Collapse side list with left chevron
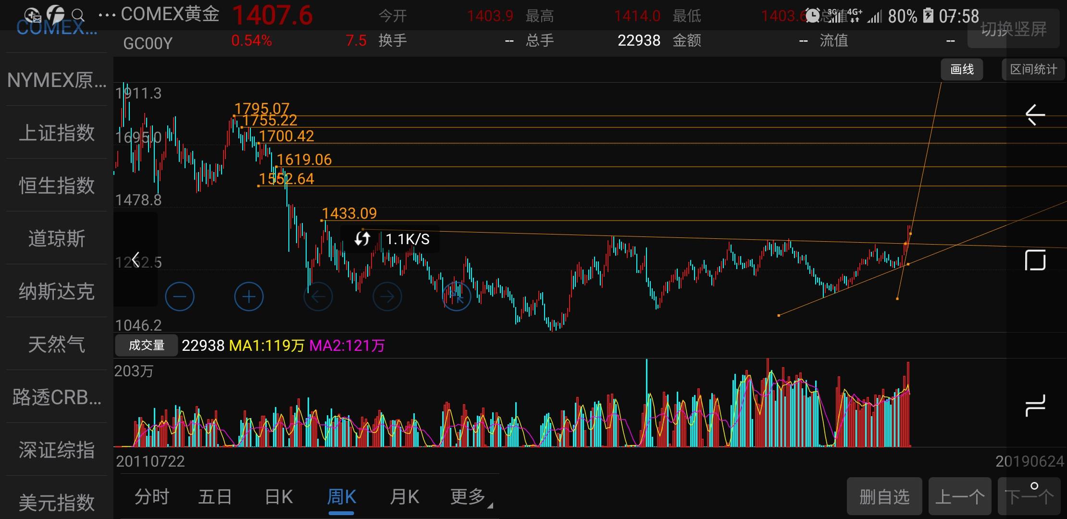This screenshot has height=519, width=1067. tap(136, 260)
